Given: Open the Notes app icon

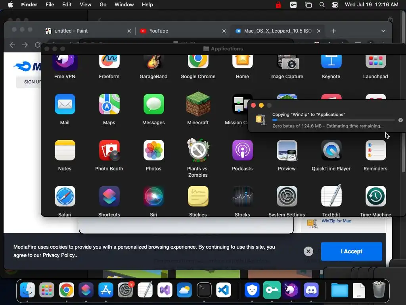Looking at the screenshot, I should 65,150.
